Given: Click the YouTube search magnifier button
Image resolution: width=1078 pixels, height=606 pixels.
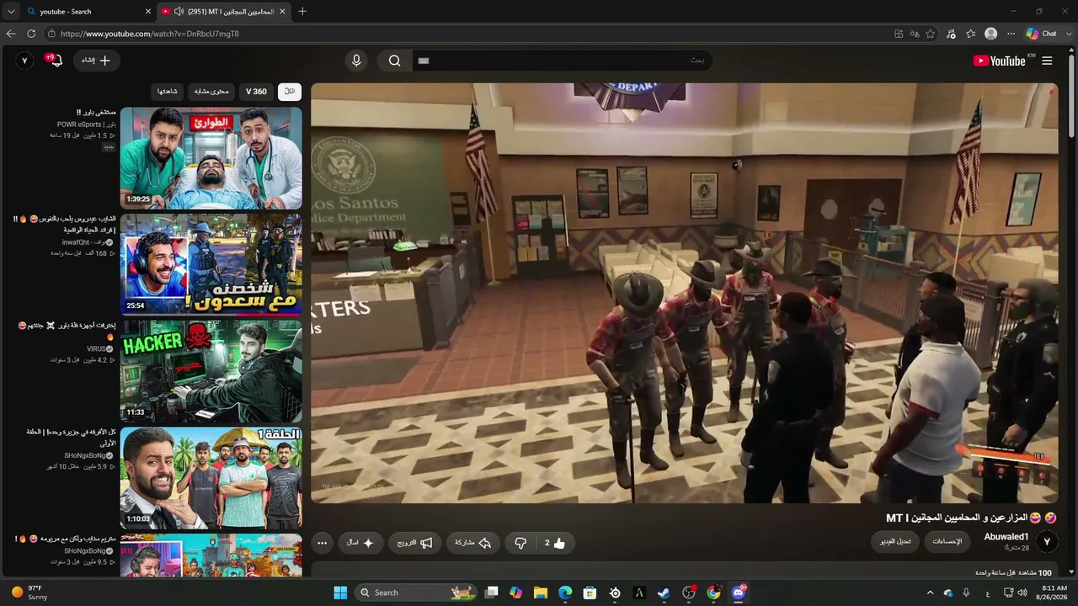Looking at the screenshot, I should [x=394, y=61].
